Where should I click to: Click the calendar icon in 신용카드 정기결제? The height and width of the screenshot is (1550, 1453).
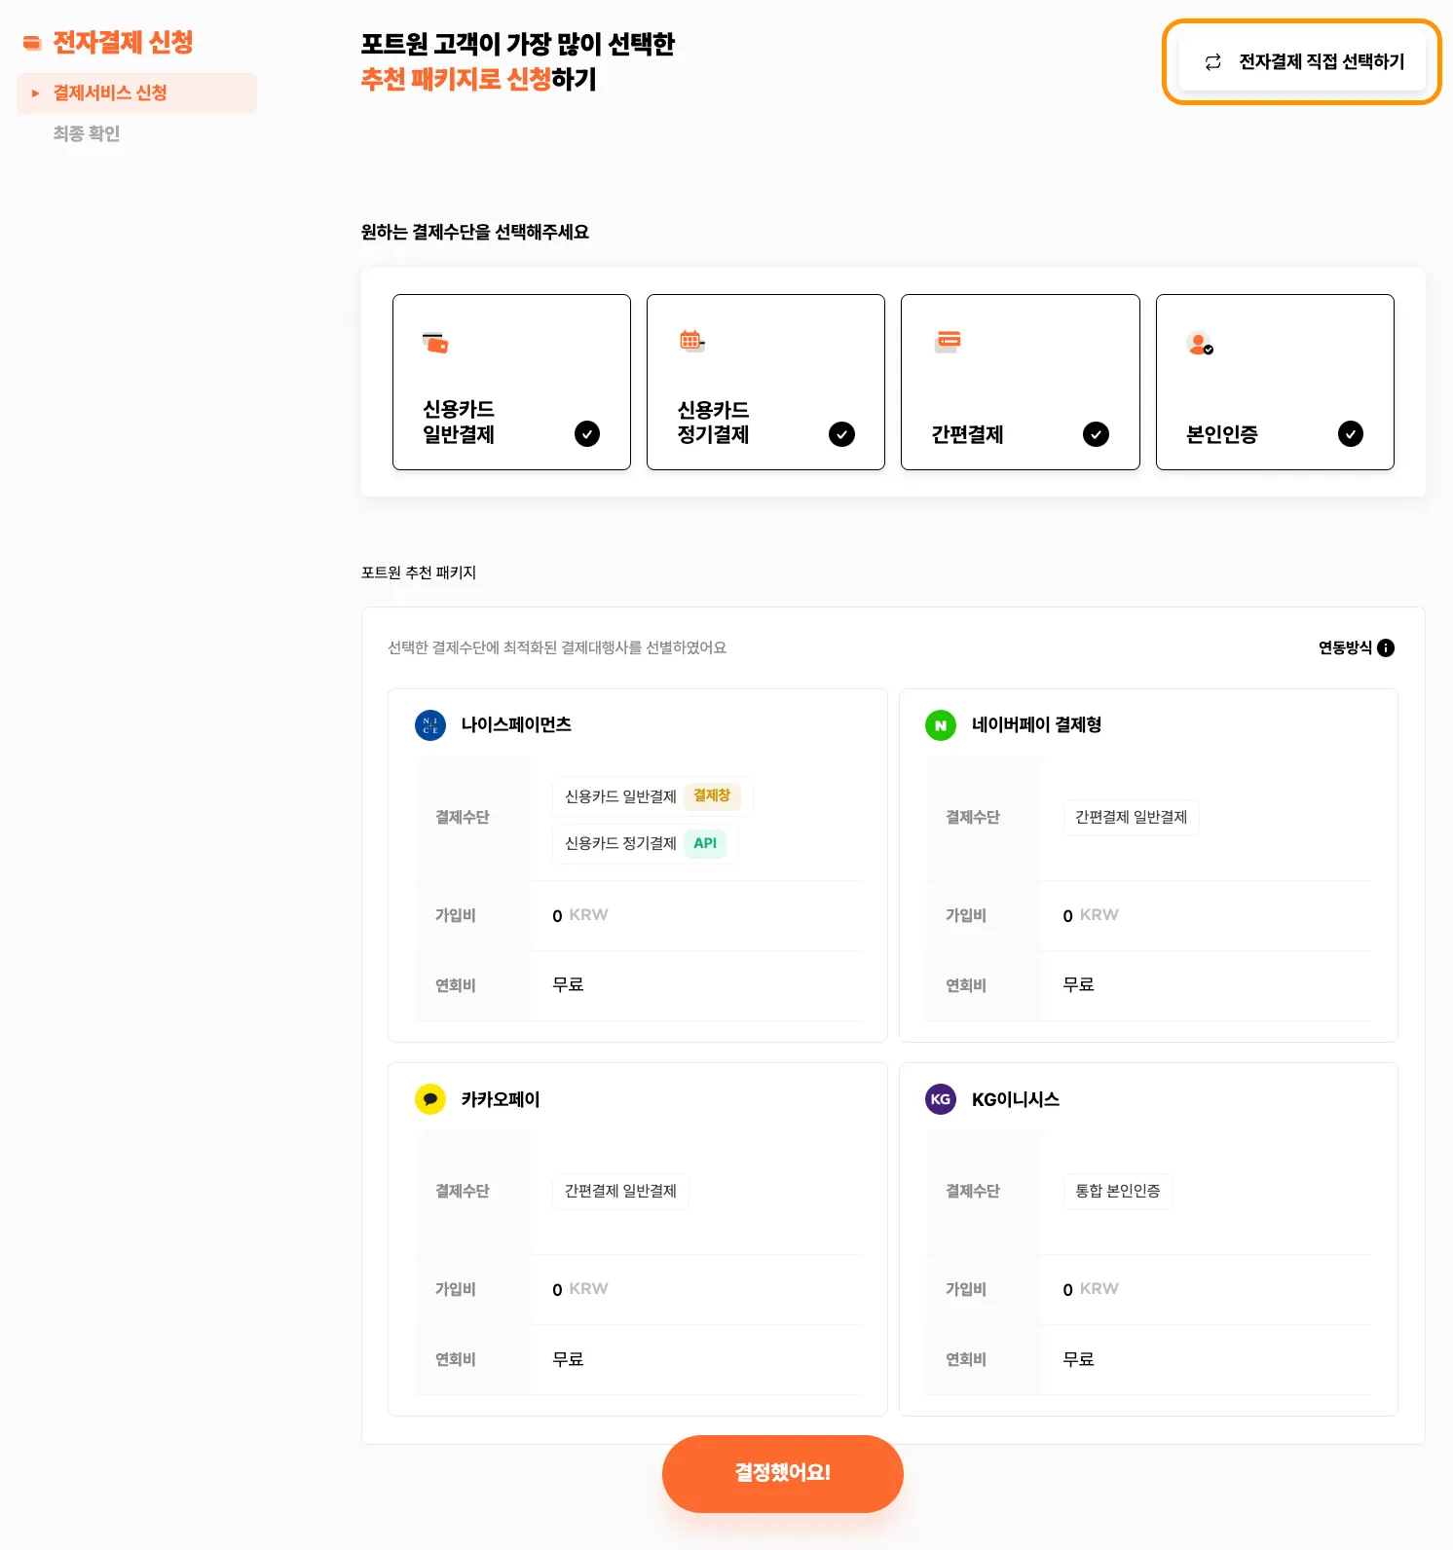pyautogui.click(x=691, y=341)
